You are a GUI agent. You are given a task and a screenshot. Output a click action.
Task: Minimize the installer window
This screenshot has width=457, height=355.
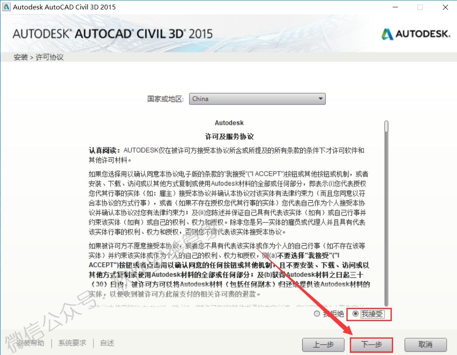pyautogui.click(x=394, y=7)
